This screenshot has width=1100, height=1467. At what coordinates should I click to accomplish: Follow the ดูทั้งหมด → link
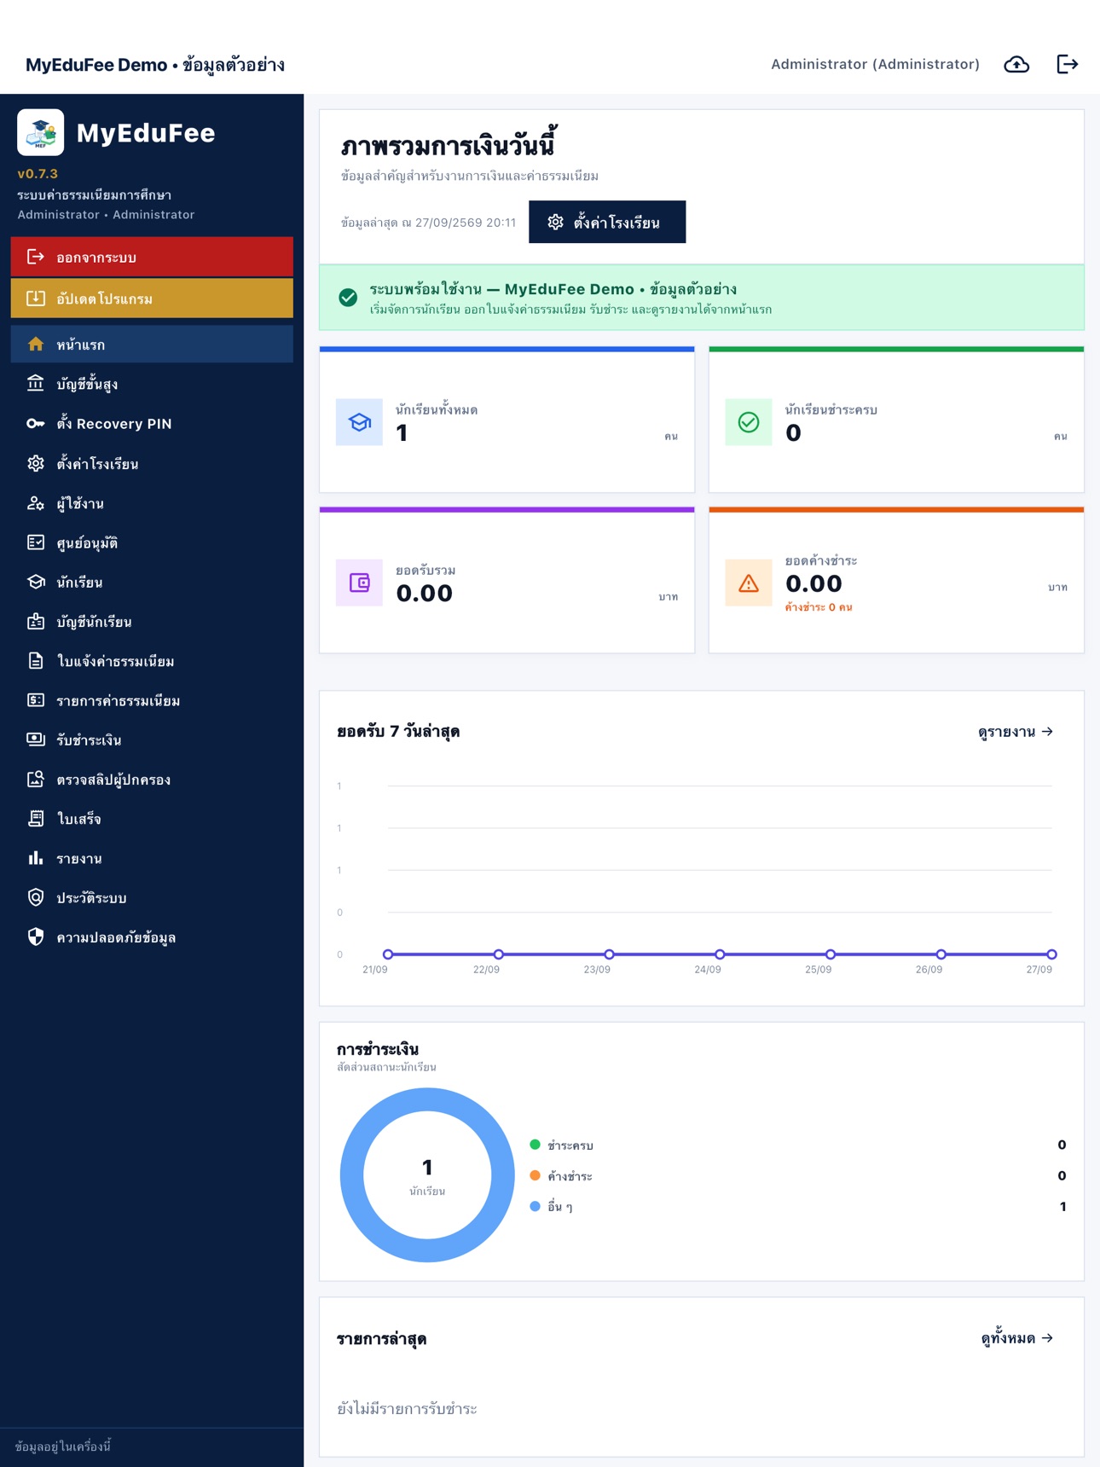(1017, 1338)
